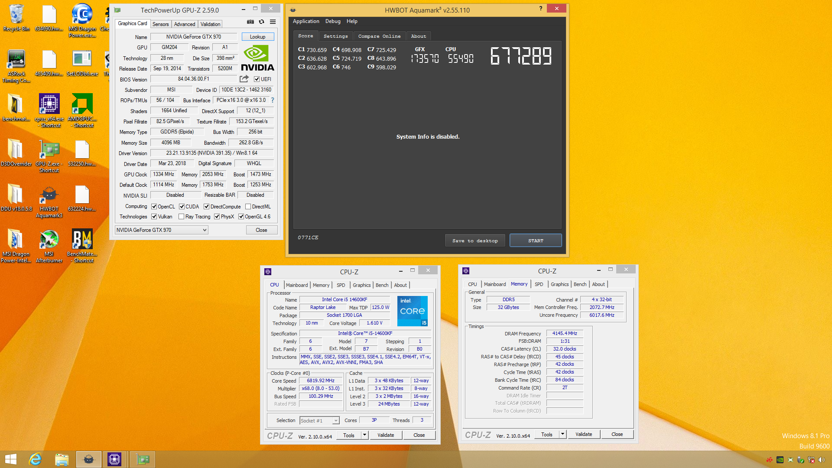Take GPU-Z screenshot with camera icon
The width and height of the screenshot is (832, 468).
[250, 22]
